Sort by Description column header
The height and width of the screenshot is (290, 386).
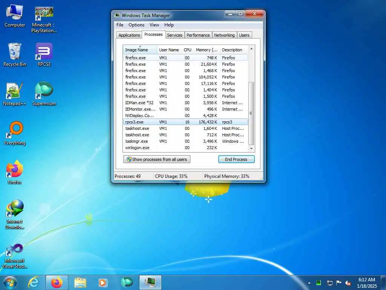tap(234, 49)
